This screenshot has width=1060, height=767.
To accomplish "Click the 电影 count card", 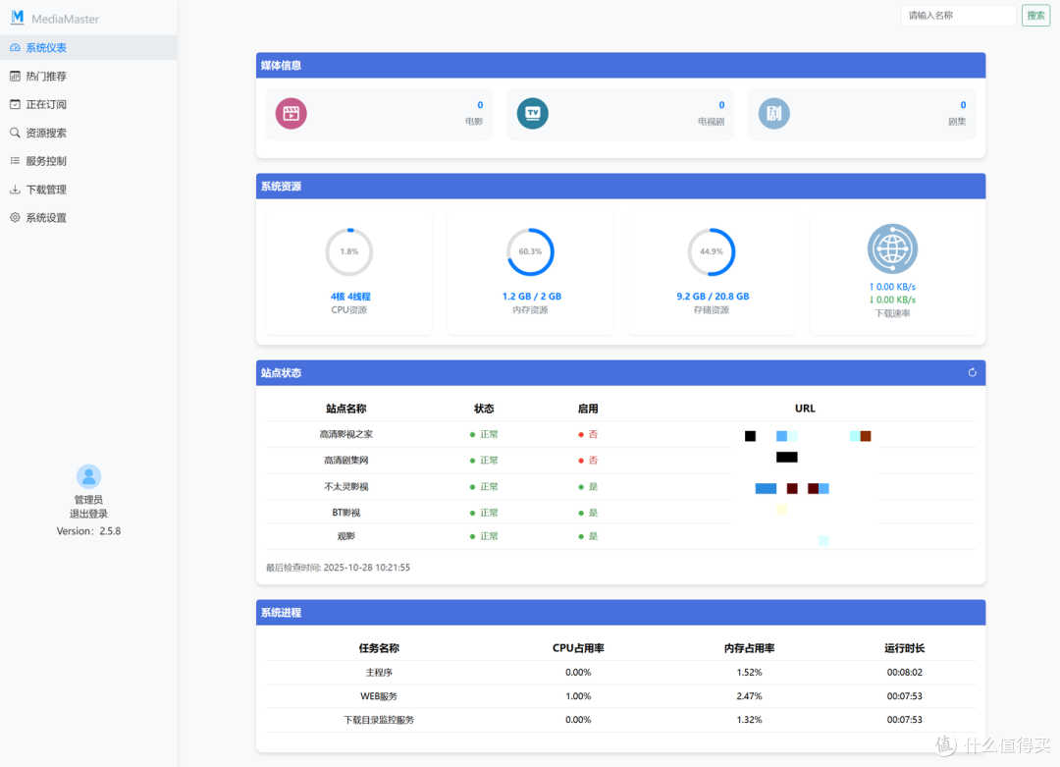I will (x=379, y=114).
